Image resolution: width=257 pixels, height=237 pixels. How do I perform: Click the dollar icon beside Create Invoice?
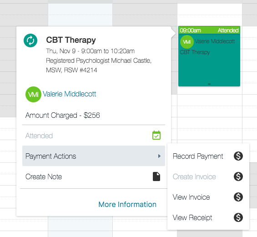point(238,176)
